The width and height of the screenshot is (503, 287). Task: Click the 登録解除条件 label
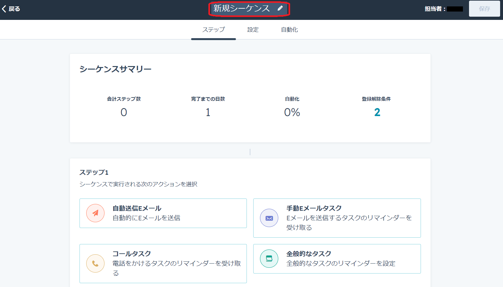coord(376,99)
